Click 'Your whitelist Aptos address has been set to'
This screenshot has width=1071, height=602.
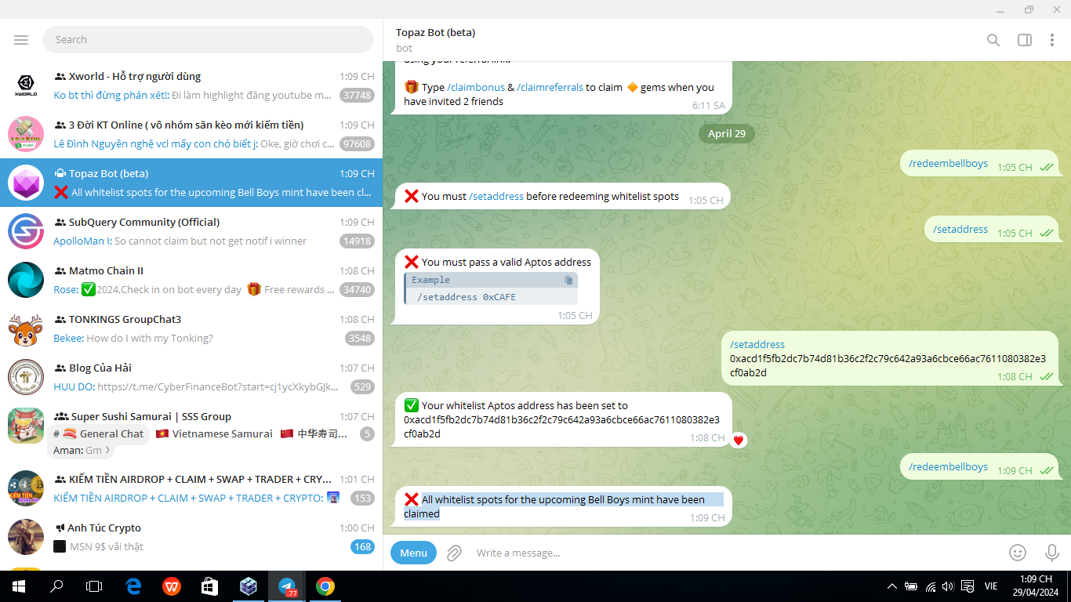(x=525, y=406)
